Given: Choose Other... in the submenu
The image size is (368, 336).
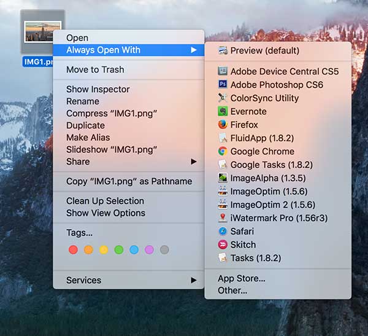Looking at the screenshot, I should (278, 291).
